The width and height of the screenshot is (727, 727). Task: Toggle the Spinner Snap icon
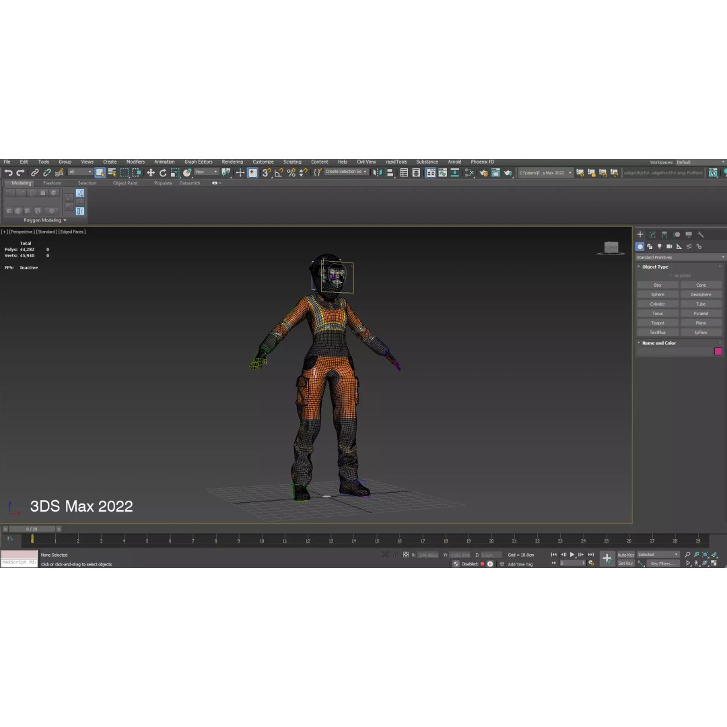pos(303,172)
